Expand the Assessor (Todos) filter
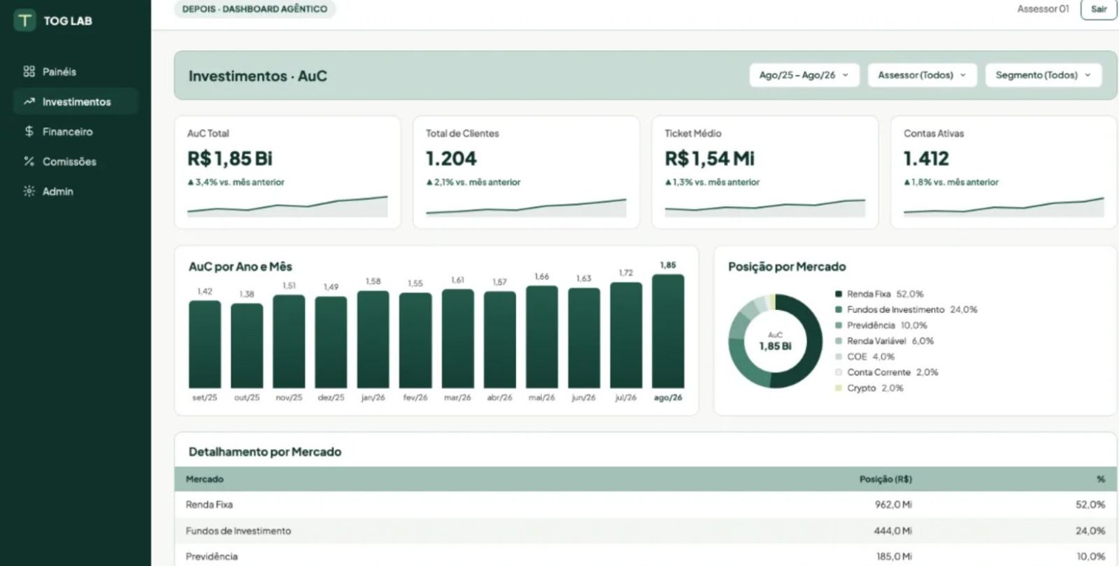The image size is (1119, 566). tap(921, 75)
